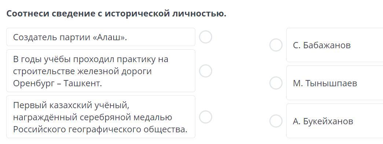
Task: Choose the radio button for М. Тынышпаев
Action: [276, 83]
